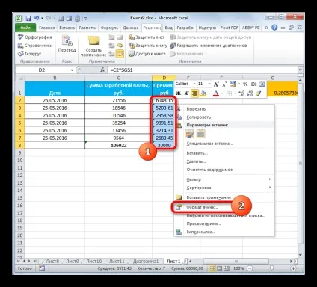
Task: Click the Перевод translate icon
Action: 67,40
